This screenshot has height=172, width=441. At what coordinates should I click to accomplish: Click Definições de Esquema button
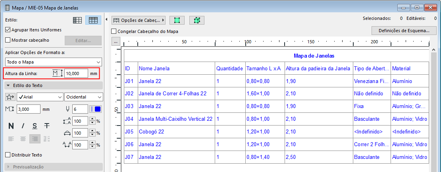[404, 31]
